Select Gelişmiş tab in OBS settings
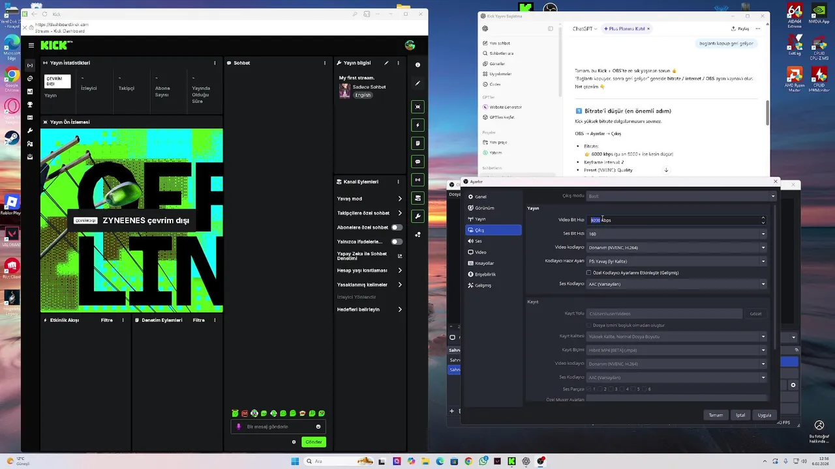This screenshot has height=469, width=835. tap(493, 285)
